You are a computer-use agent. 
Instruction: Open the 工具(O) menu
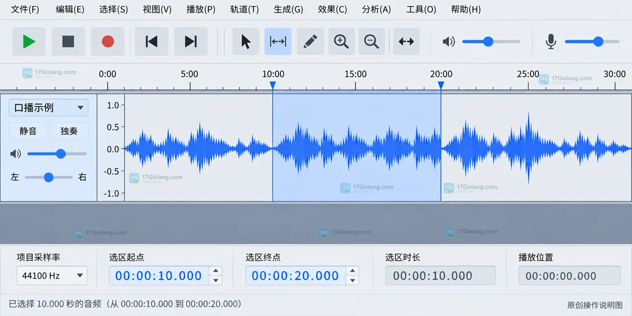click(x=421, y=10)
